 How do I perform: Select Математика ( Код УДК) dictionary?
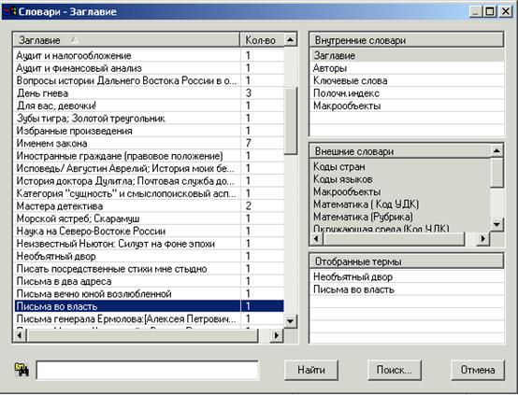point(400,205)
